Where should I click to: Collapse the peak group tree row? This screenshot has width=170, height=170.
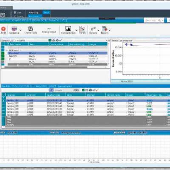pos(7,50)
